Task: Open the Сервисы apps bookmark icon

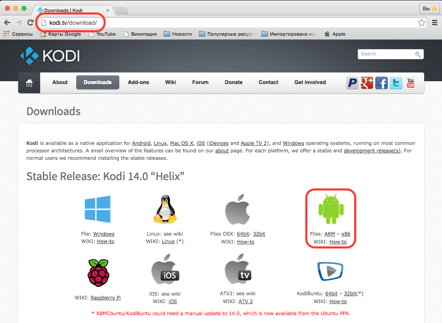Action: pos(7,34)
